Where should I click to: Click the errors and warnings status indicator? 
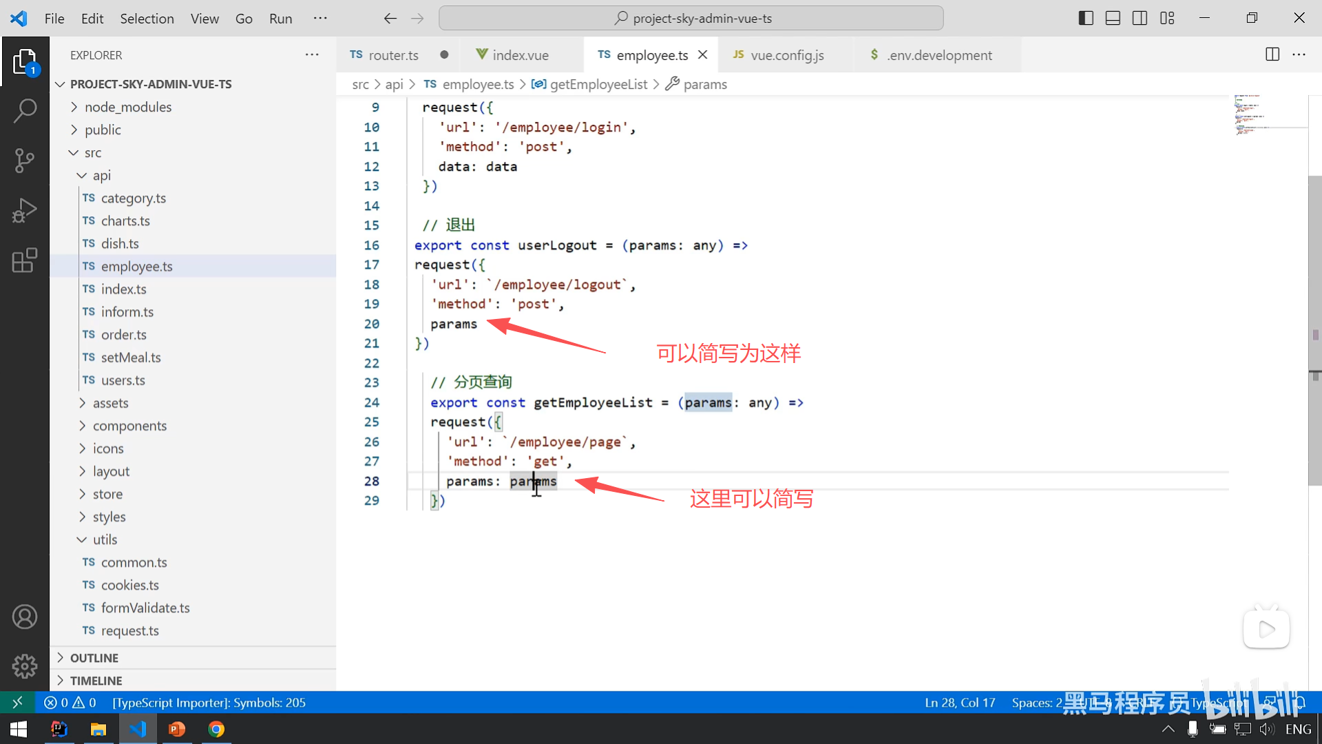click(70, 703)
